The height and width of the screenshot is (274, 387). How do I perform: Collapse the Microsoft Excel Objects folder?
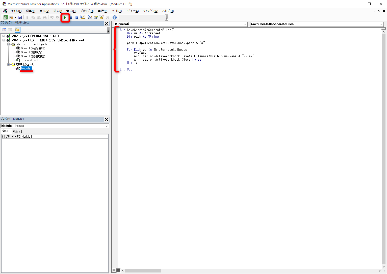pos(8,44)
